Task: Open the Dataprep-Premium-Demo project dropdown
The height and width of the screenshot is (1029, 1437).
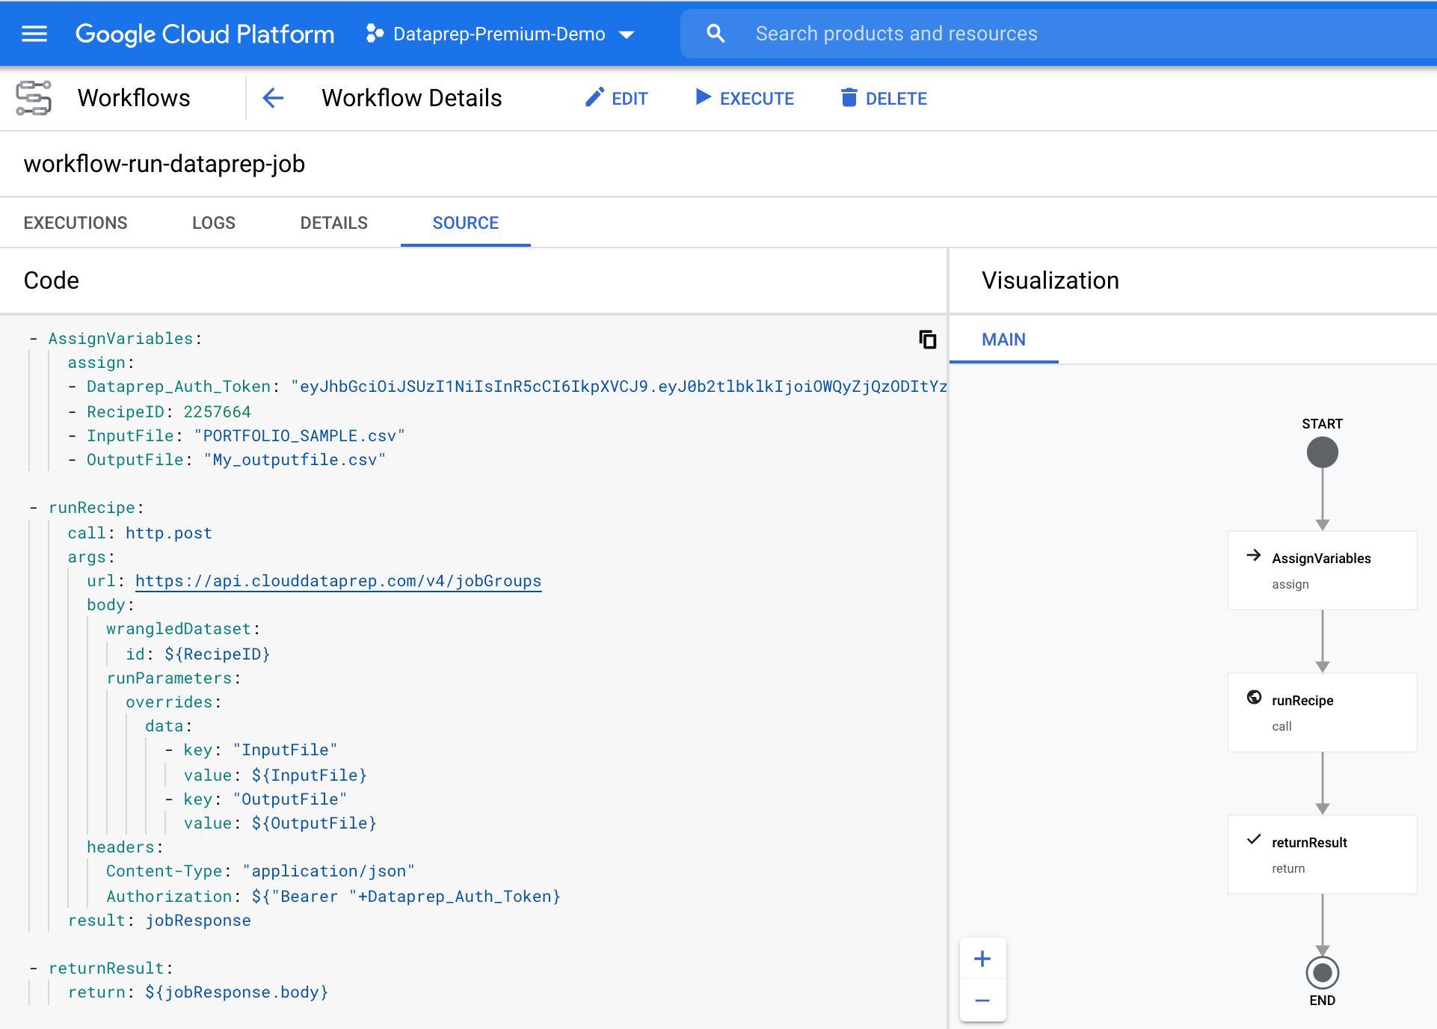Action: 500,34
